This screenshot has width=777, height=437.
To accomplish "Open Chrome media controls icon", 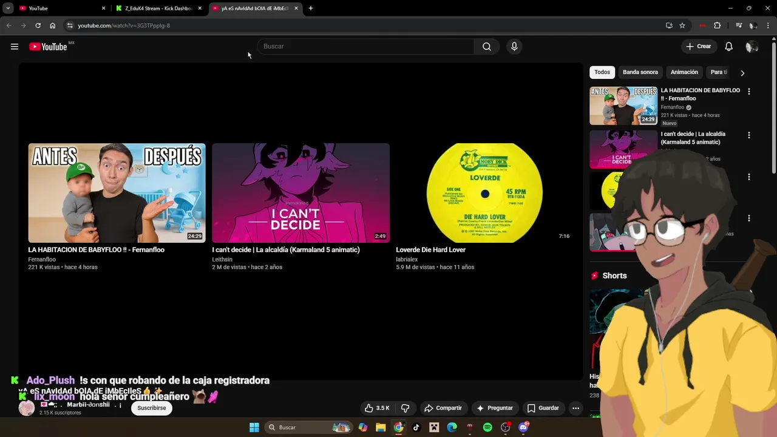I will [x=739, y=25].
